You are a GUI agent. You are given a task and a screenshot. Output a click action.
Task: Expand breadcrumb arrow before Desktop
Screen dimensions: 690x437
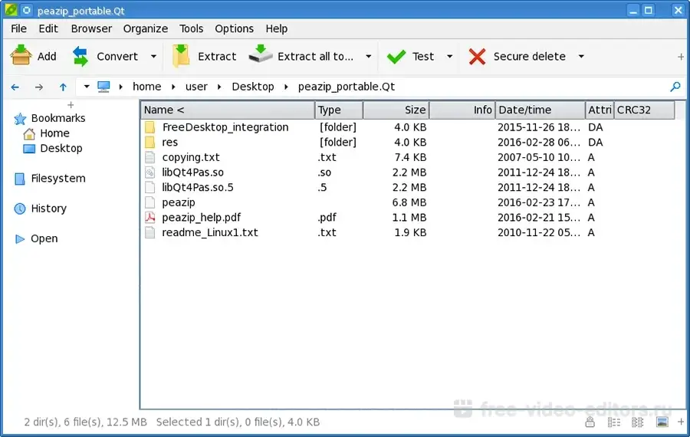tap(219, 87)
